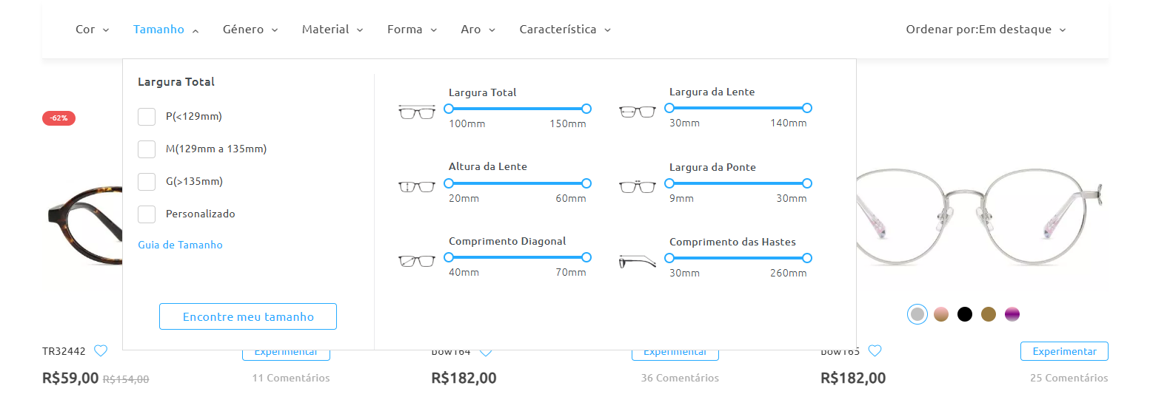Click the Largura da Lente glasses icon
Image resolution: width=1150 pixels, height=414 pixels.
pos(638,112)
